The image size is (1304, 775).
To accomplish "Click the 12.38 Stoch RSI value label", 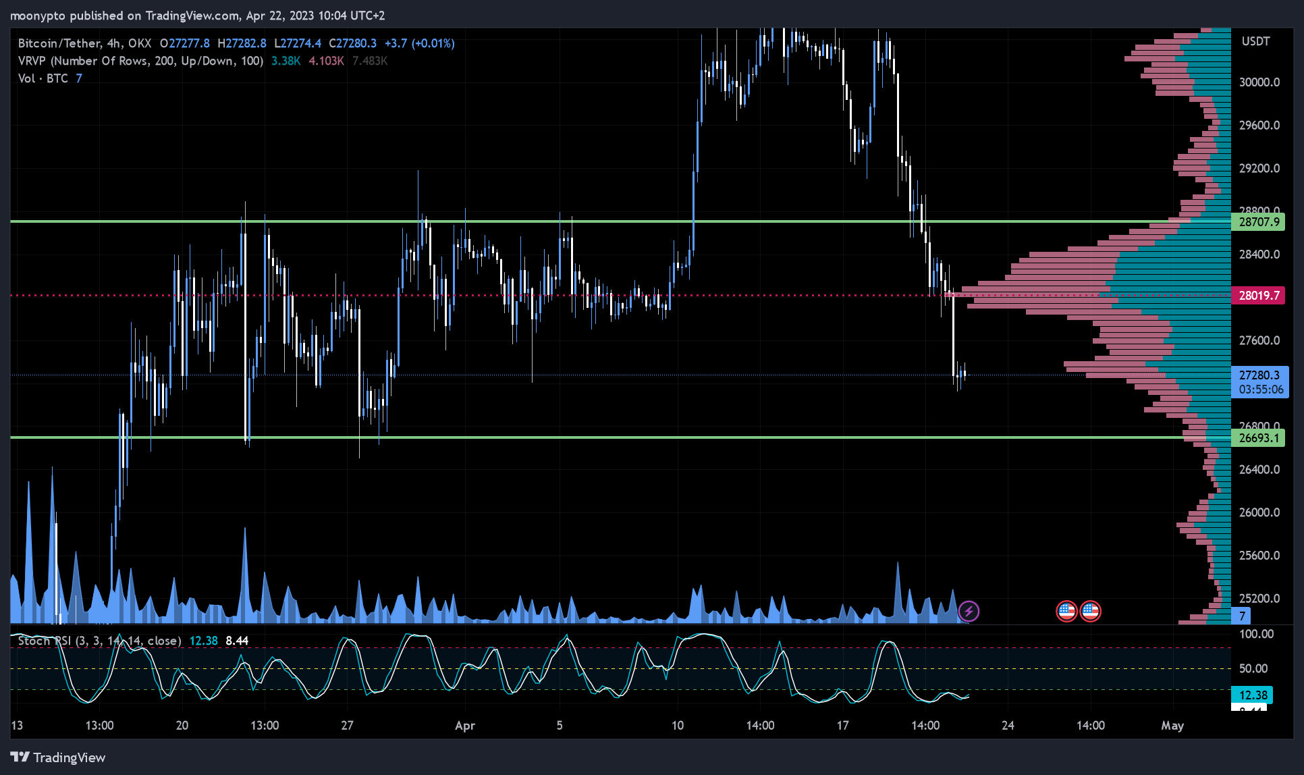I will click(x=1253, y=695).
